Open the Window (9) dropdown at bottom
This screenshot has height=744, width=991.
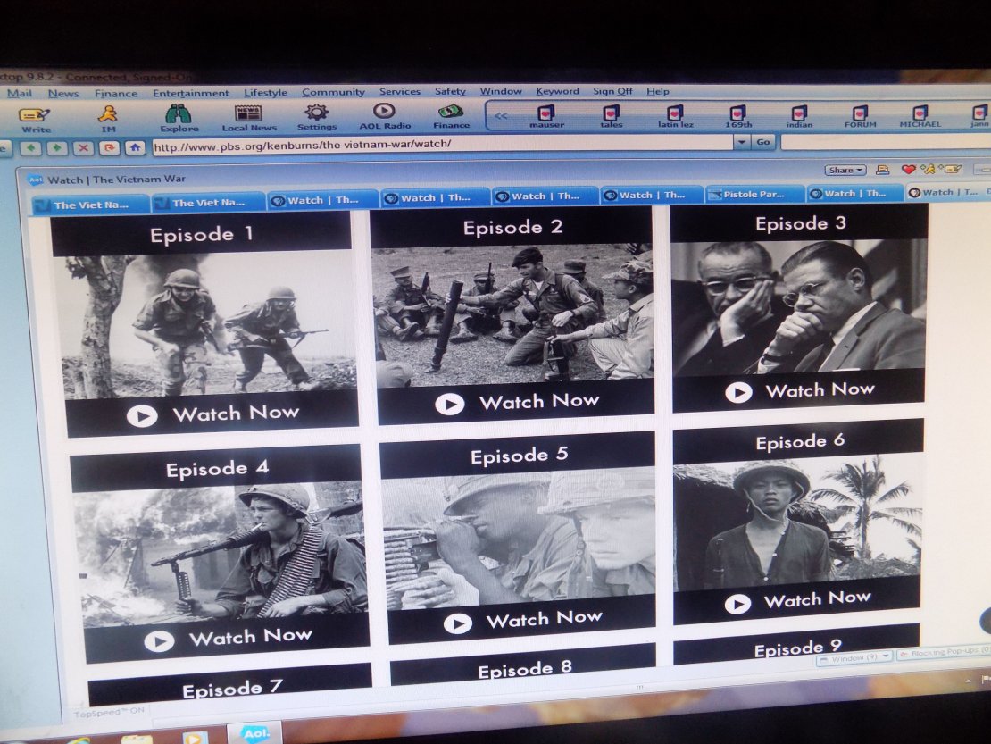click(x=854, y=658)
